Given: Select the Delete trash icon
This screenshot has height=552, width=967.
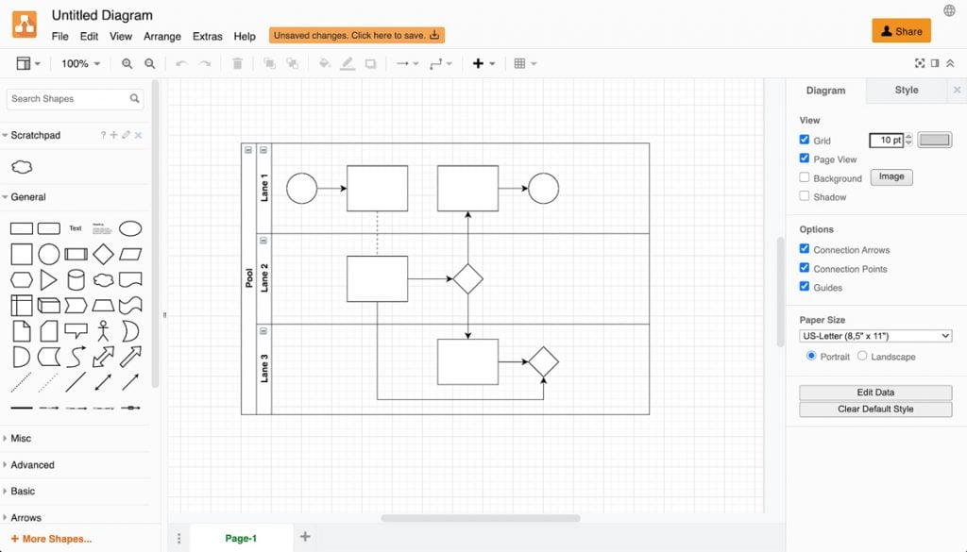Looking at the screenshot, I should pos(237,64).
